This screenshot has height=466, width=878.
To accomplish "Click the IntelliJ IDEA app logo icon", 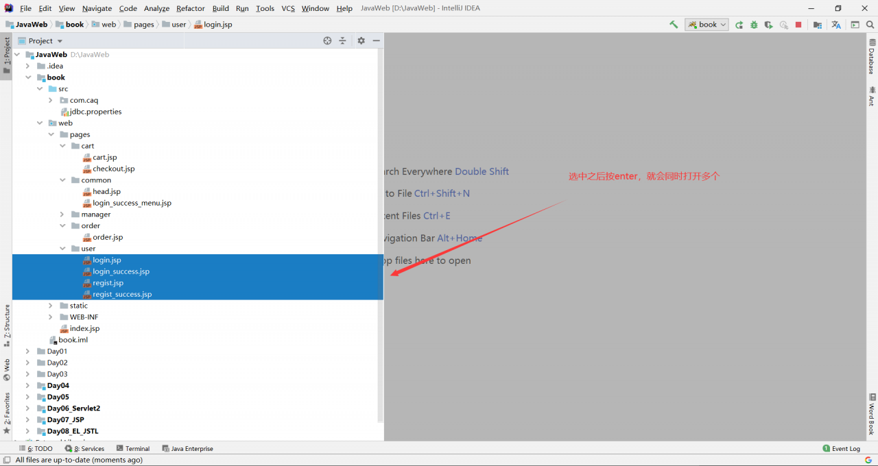I will pyautogui.click(x=9, y=8).
